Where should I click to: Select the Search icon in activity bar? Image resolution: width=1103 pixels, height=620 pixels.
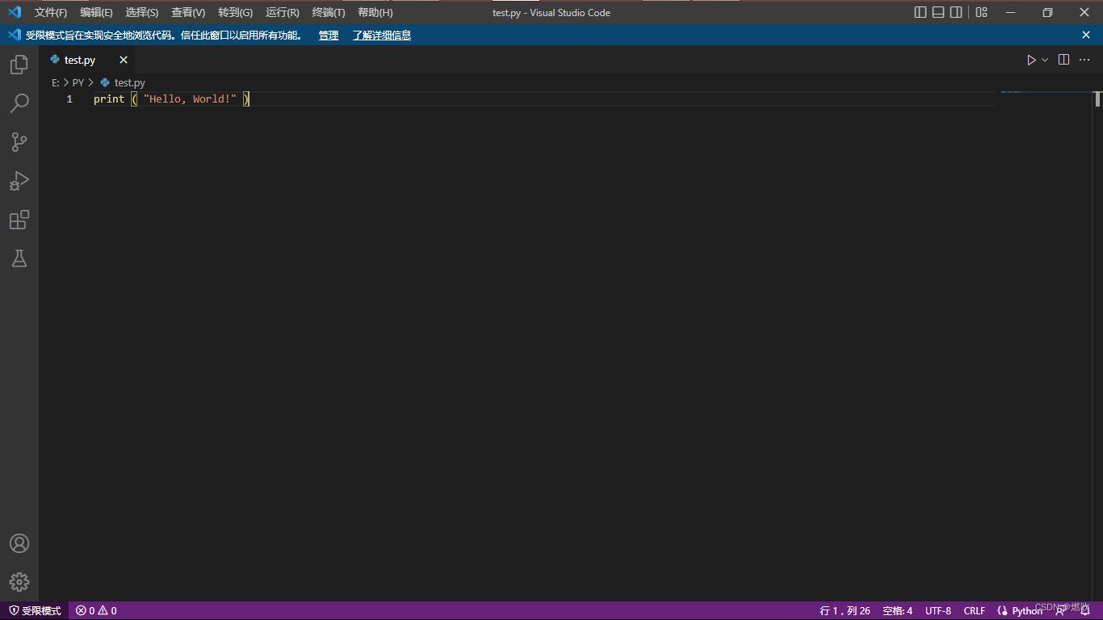[x=19, y=103]
